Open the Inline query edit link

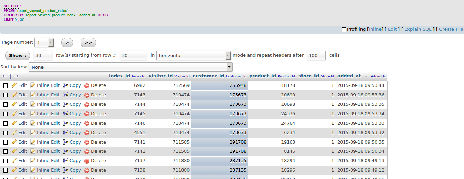[x=375, y=29]
